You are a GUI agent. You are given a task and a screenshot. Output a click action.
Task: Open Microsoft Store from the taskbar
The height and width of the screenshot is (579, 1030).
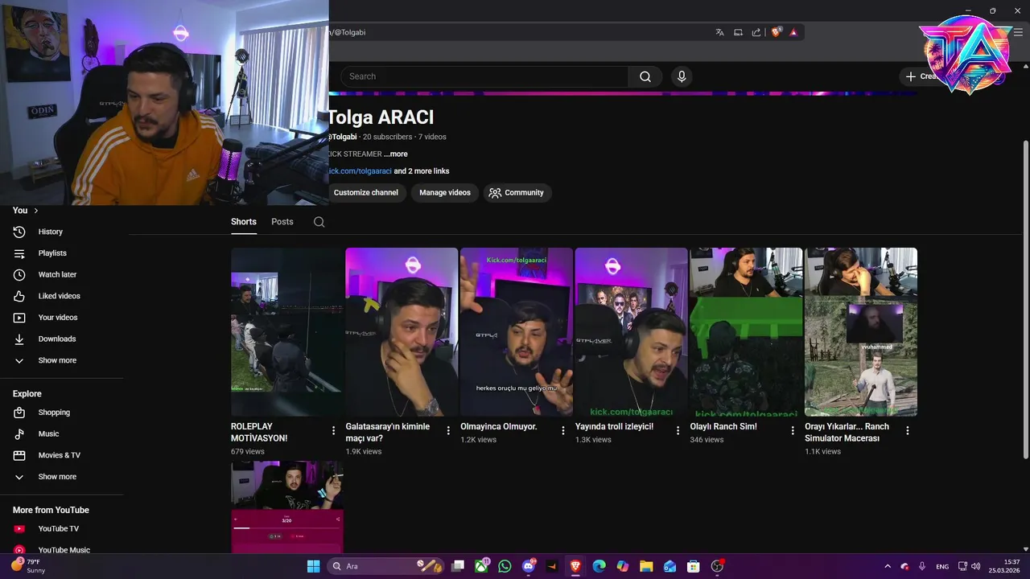[x=693, y=566]
